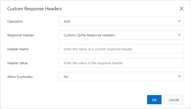Click the Header Name label
Image resolution: width=191 pixels, height=109 pixels.
point(18,49)
